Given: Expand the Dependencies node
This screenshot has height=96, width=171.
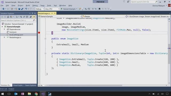Looking at the screenshot, I should pyautogui.click(x=4, y=29).
